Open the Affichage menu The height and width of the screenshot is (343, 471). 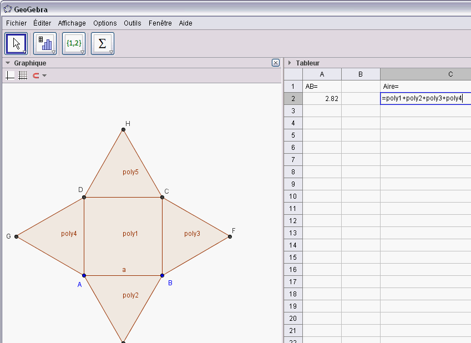(72, 23)
